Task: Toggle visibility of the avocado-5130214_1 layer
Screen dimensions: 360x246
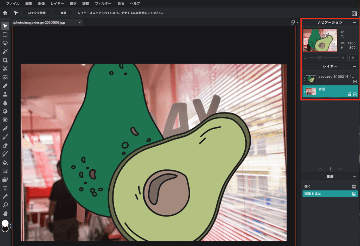Action: (x=355, y=82)
